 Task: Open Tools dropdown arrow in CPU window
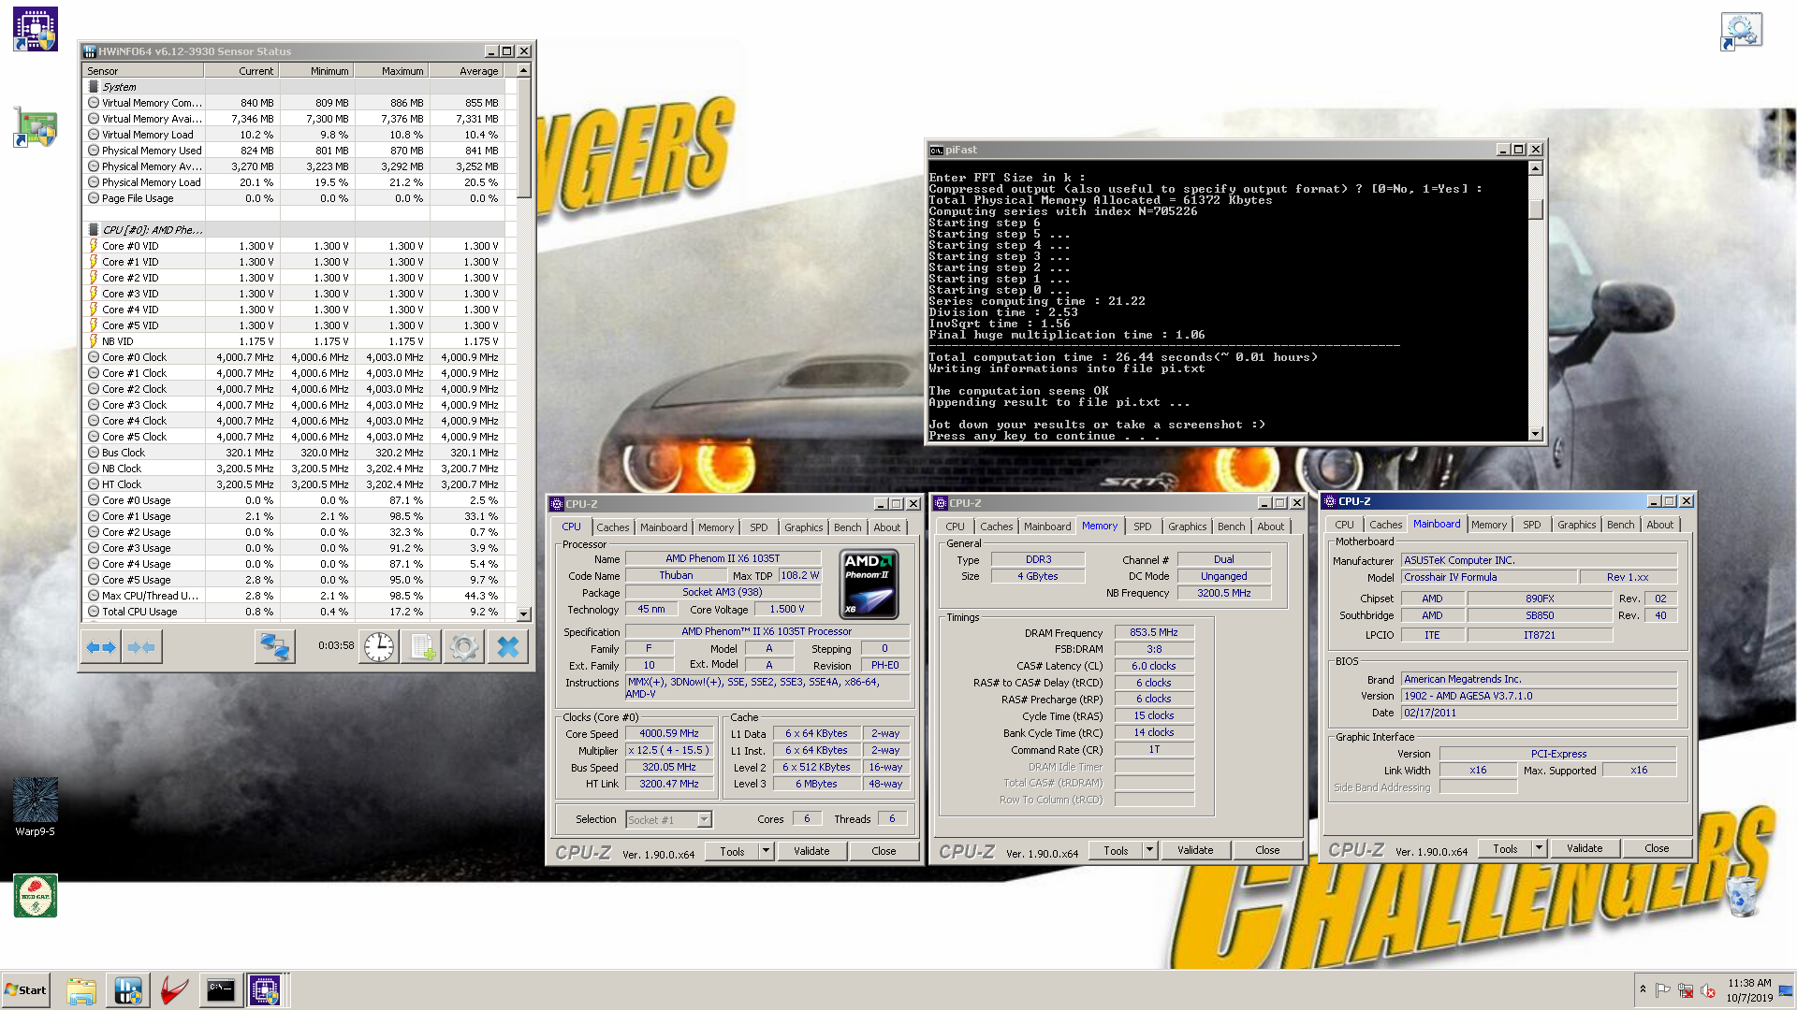[766, 850]
